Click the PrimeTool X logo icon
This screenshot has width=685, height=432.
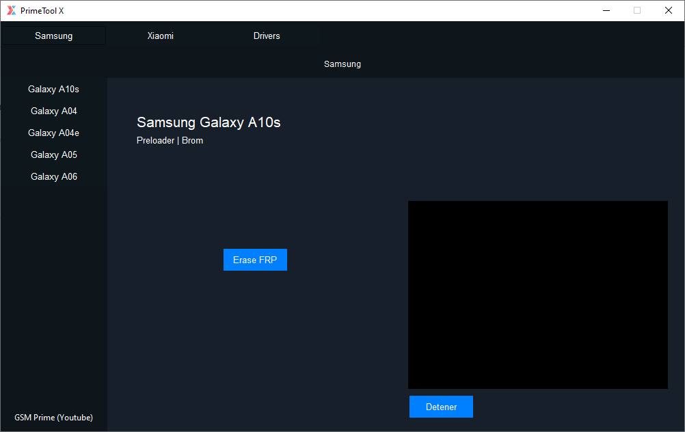[x=12, y=10]
